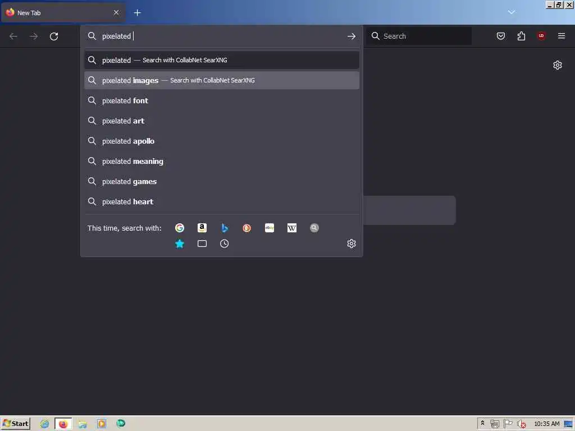This screenshot has height=431, width=575.
Task: Click the Show Desktop tray button
Action: pos(569,424)
